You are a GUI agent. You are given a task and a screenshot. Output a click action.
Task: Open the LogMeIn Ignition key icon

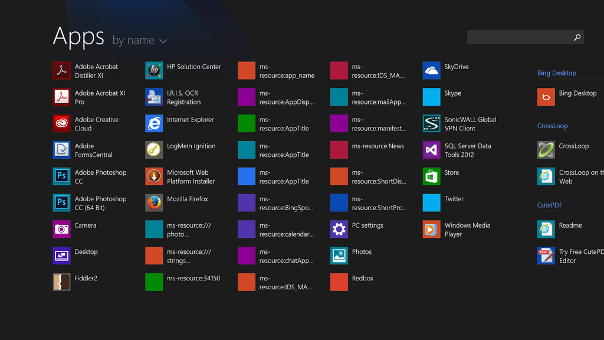[154, 150]
